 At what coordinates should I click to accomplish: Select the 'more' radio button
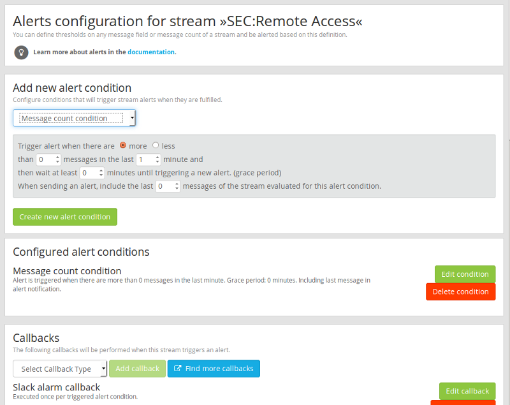tap(123, 145)
